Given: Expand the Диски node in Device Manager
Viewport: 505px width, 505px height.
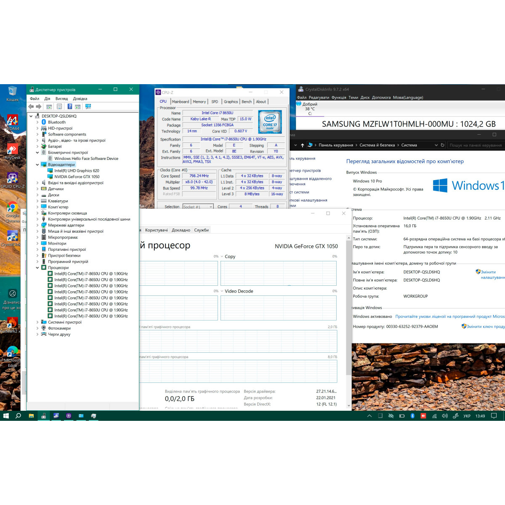Looking at the screenshot, I should click(37, 195).
